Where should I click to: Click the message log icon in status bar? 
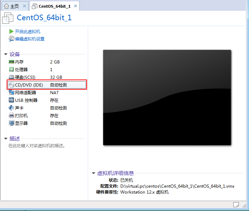click(x=236, y=205)
